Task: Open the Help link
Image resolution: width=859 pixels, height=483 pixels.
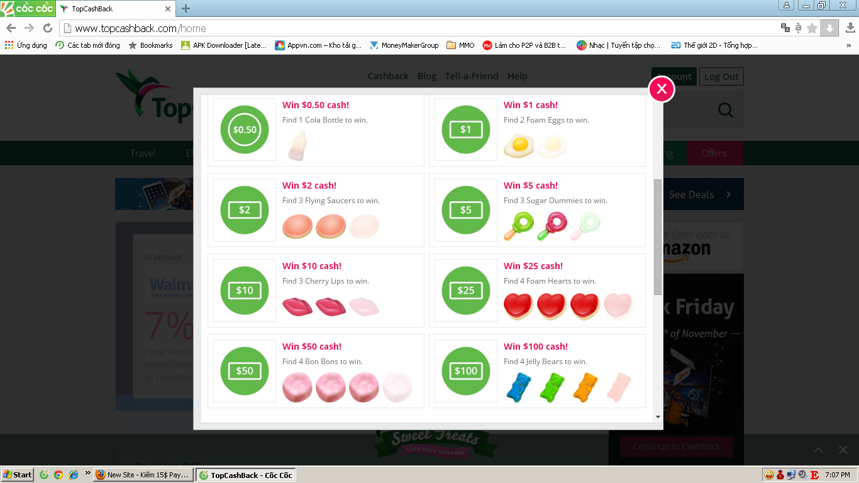Action: click(x=518, y=76)
